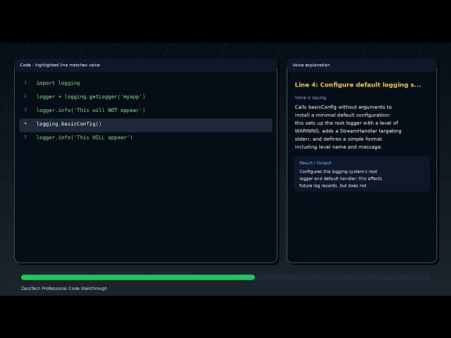This screenshot has height=338, width=451.
Task: Click line number 3 in gutter
Action: pos(25,110)
